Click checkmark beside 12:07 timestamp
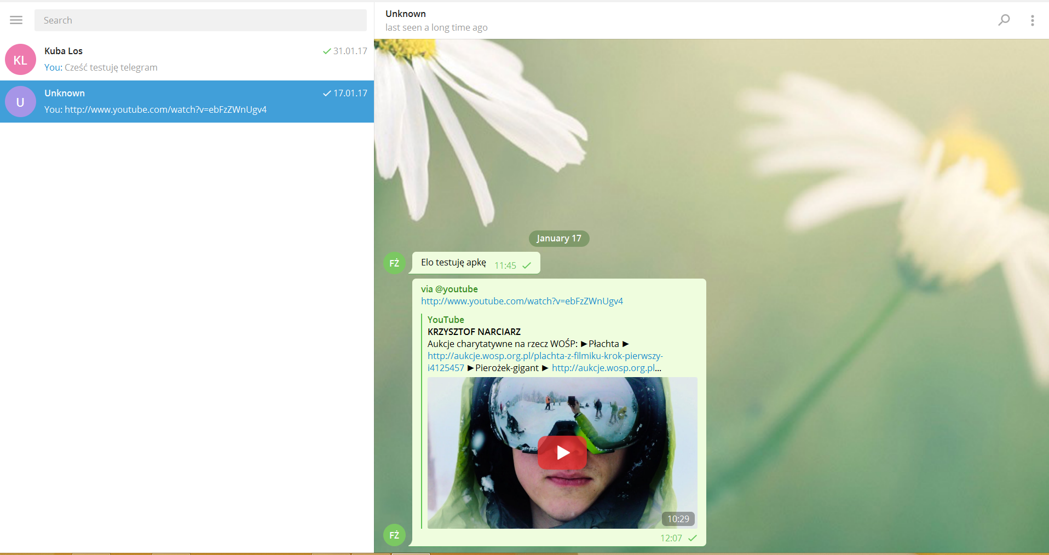The image size is (1049, 555). [692, 538]
